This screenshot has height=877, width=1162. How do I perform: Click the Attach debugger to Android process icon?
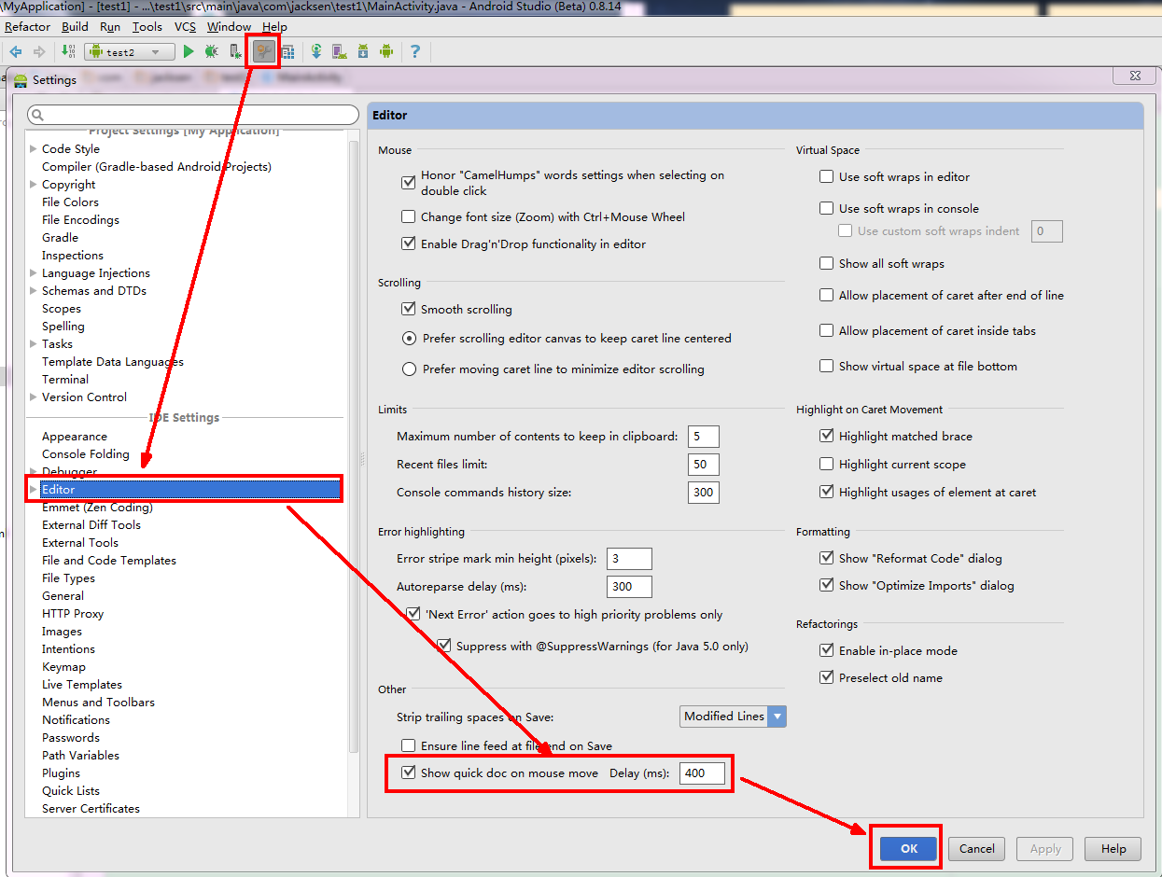235,52
